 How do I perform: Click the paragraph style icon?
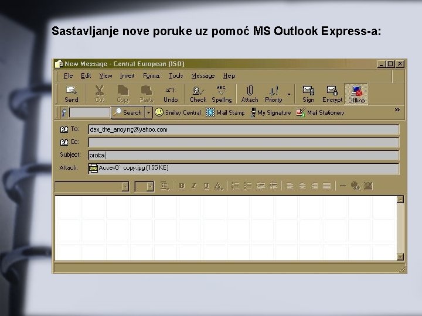[x=165, y=186]
